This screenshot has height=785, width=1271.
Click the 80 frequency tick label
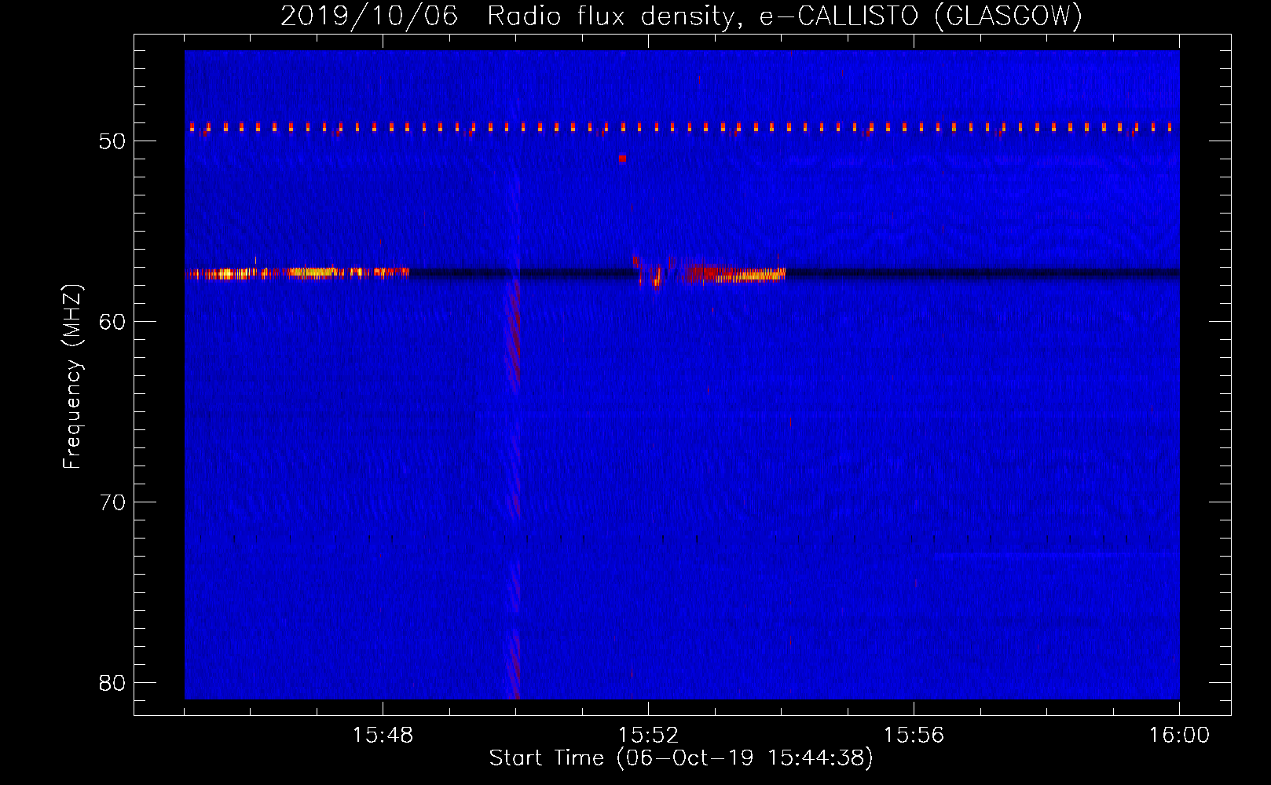[x=113, y=683]
